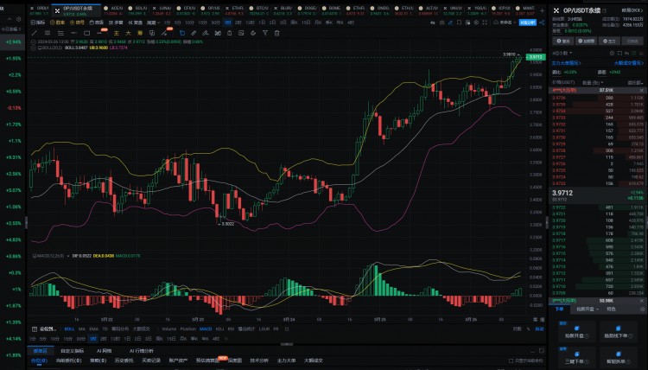
Task: Click the 加自选 button under symbol info
Action: pos(586,41)
